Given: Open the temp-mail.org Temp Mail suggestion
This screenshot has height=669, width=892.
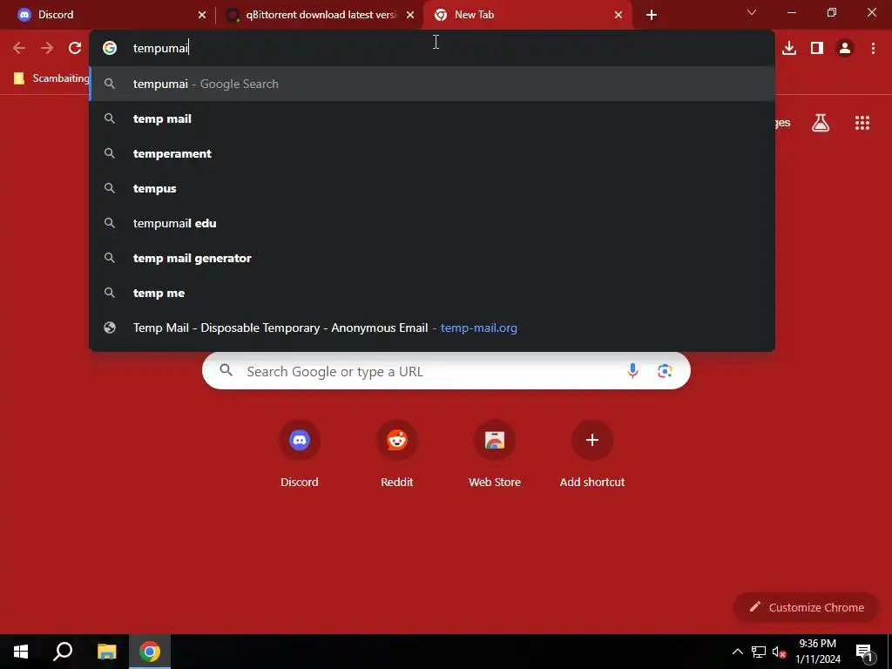Looking at the screenshot, I should (x=432, y=328).
